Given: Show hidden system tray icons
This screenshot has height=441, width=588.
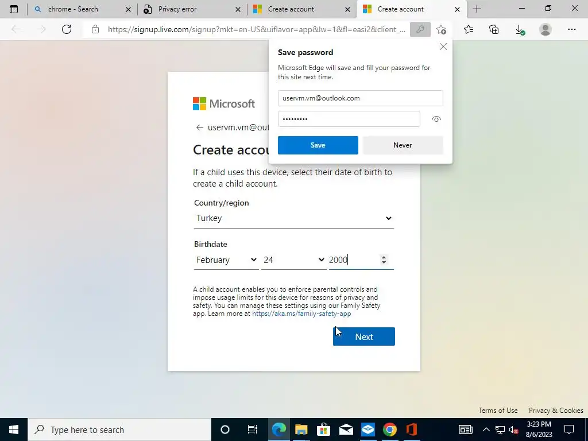Looking at the screenshot, I should coord(486,430).
